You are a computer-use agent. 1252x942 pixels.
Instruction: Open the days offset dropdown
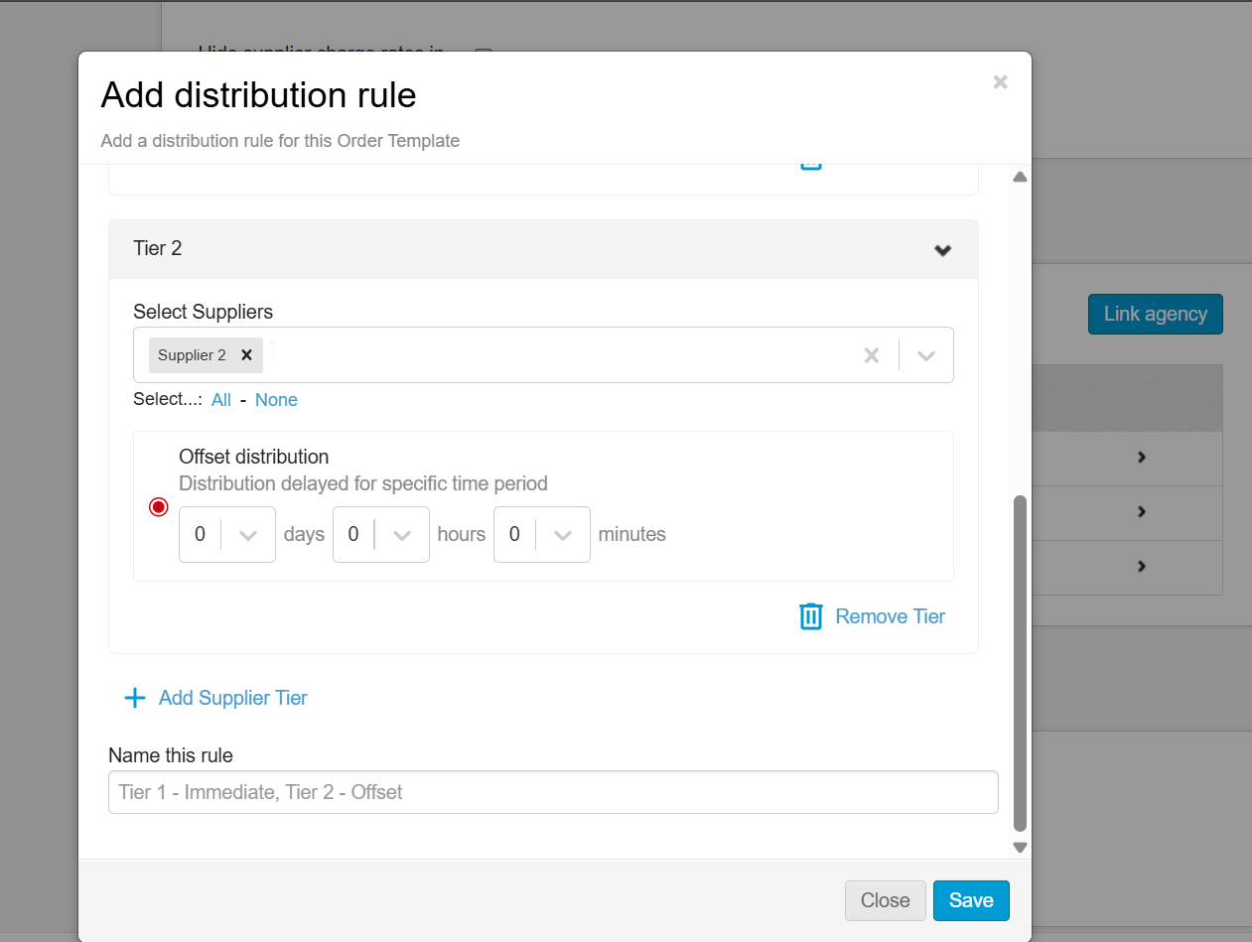point(248,535)
